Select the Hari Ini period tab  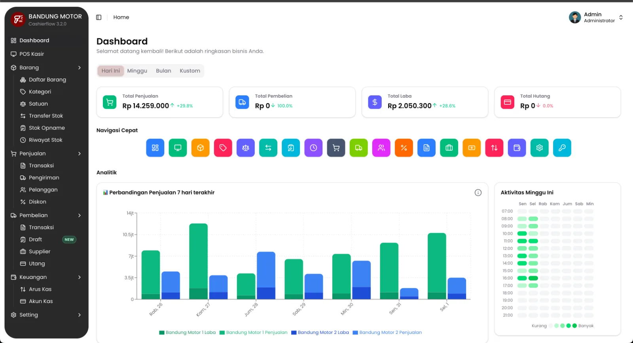pyautogui.click(x=111, y=71)
